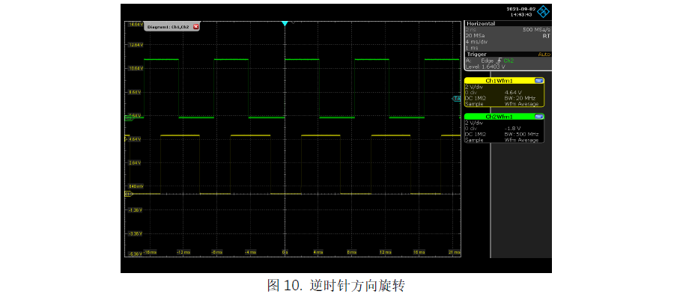Screen dimensions: 674x297
Task: Click the green Ch2 ground level marker
Action: coord(129,117)
